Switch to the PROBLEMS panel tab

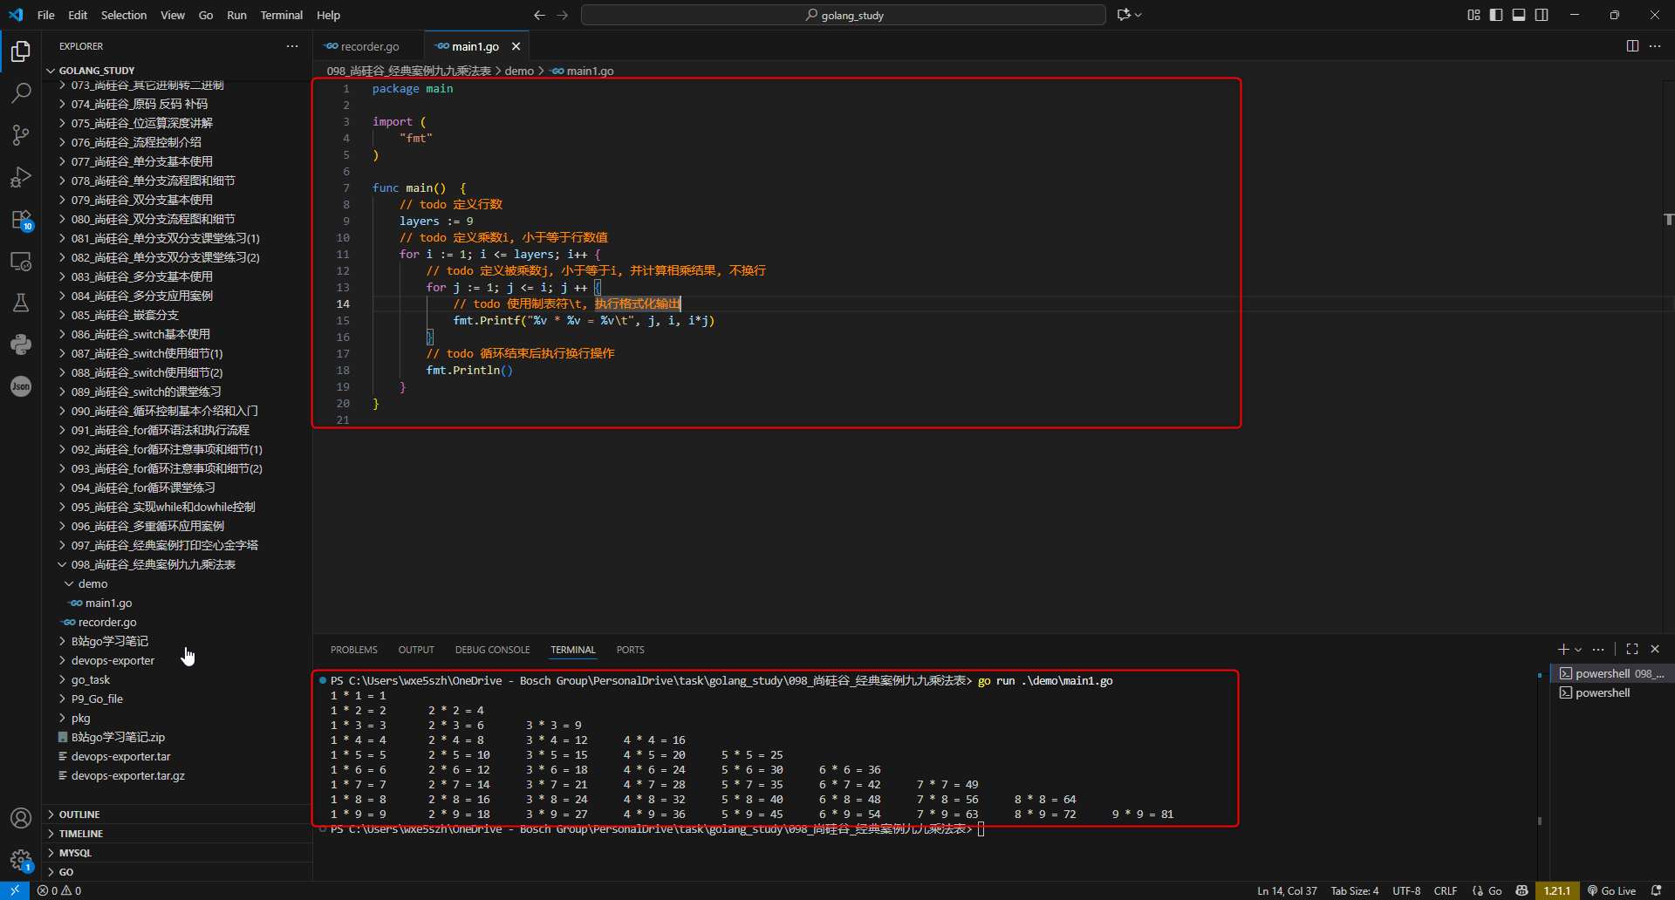(x=354, y=650)
